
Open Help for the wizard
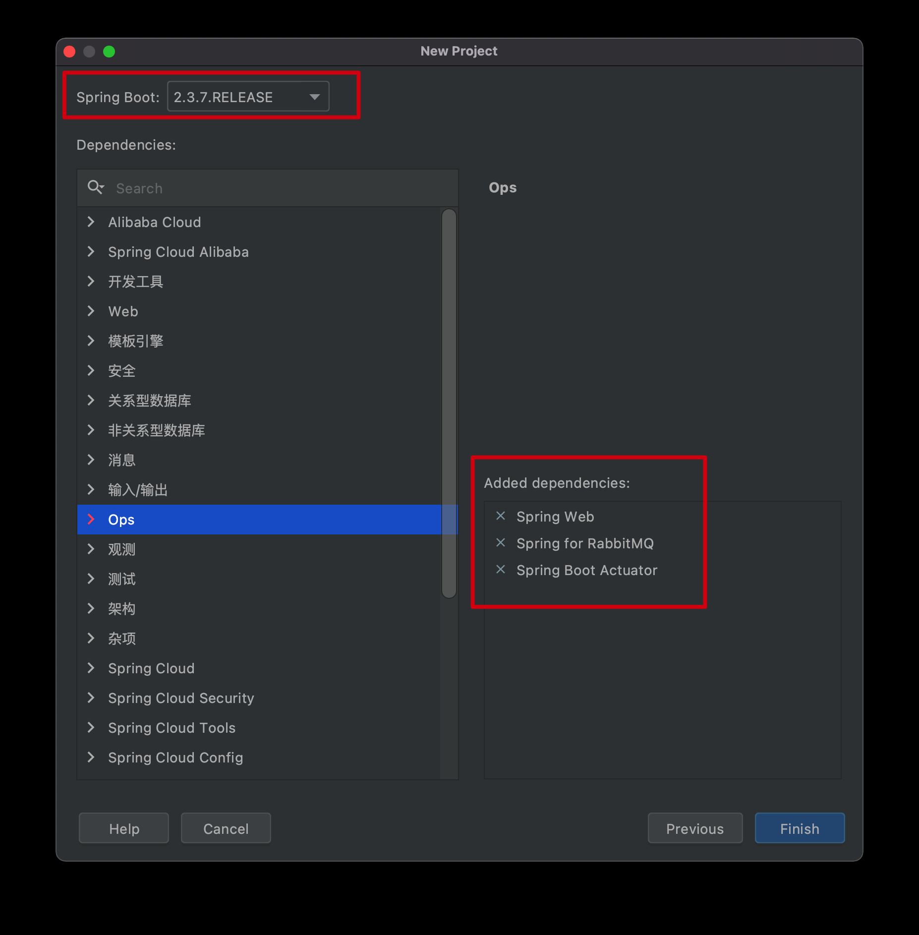click(124, 828)
